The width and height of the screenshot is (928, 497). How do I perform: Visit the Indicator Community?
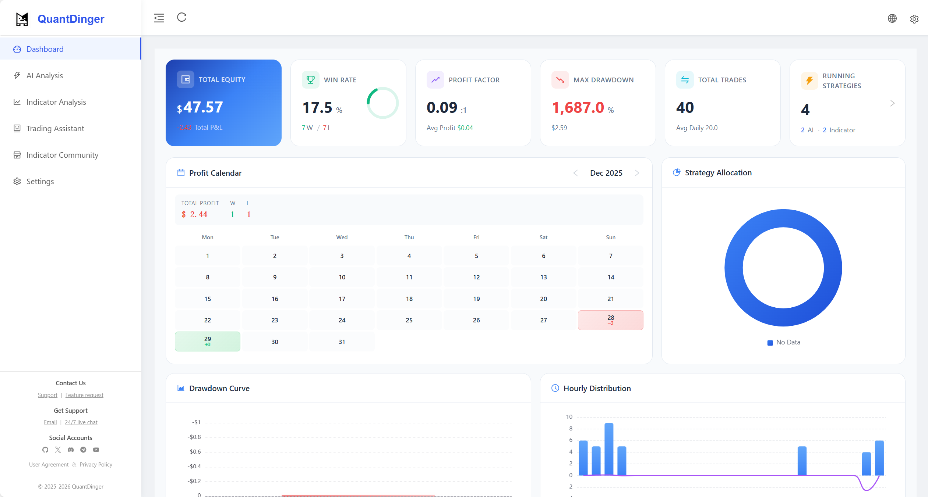tap(62, 155)
